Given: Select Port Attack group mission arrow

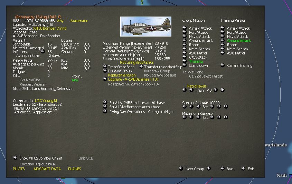Looking at the screenshot, I should (x=185, y=32).
